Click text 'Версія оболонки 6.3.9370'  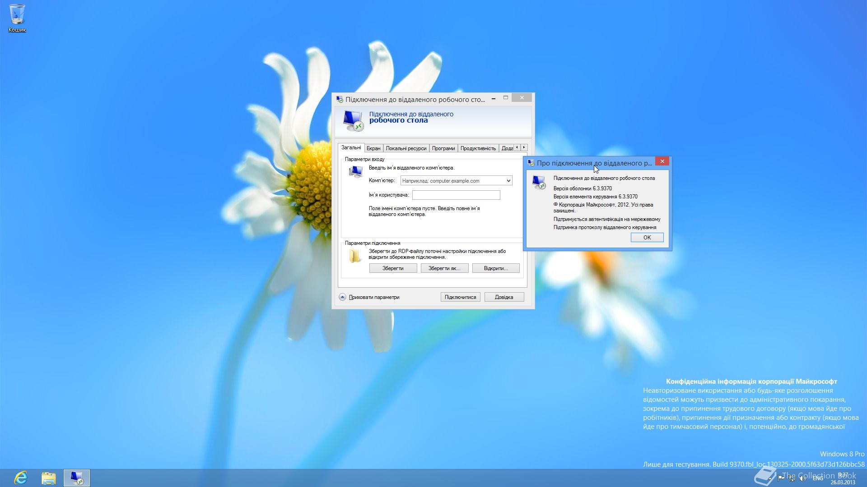[583, 188]
